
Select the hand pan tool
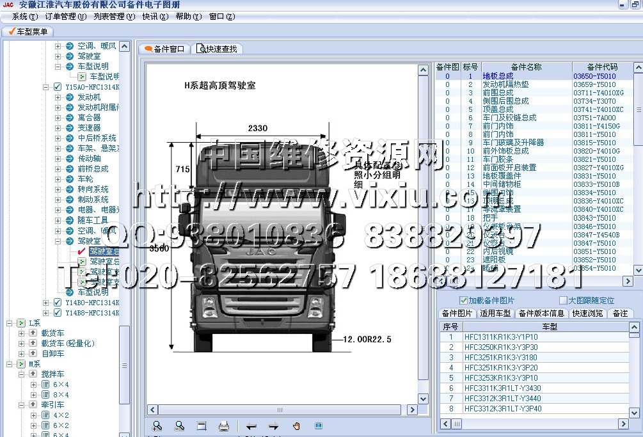coord(296,426)
